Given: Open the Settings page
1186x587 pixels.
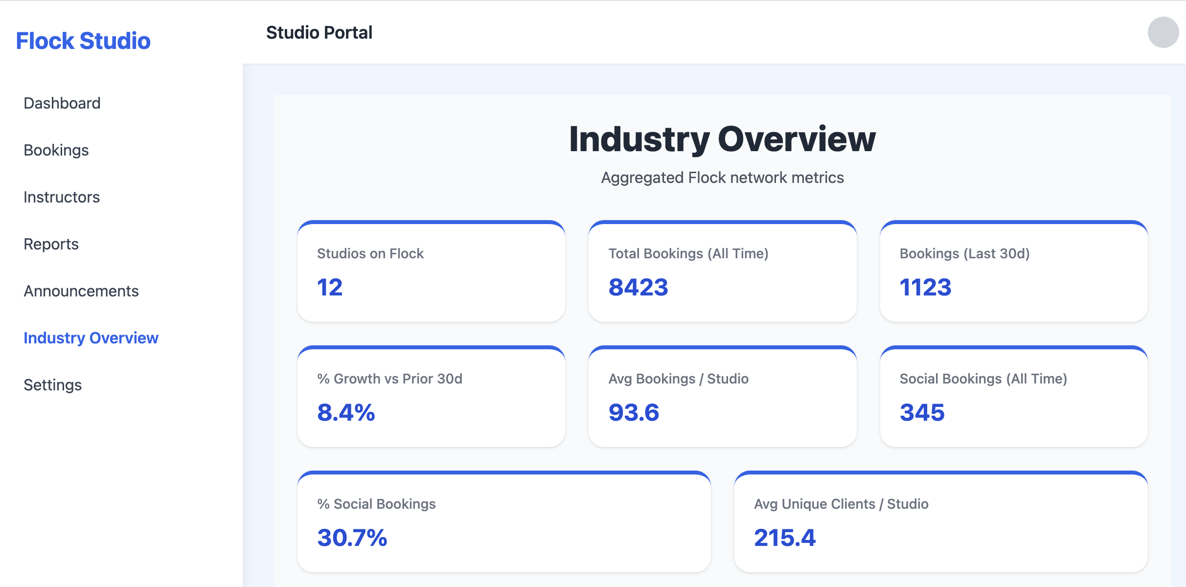Looking at the screenshot, I should (53, 385).
